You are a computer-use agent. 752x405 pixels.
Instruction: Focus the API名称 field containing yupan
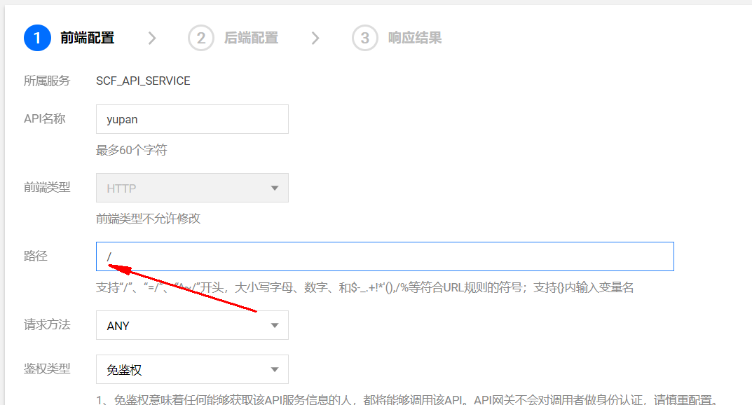pos(191,119)
